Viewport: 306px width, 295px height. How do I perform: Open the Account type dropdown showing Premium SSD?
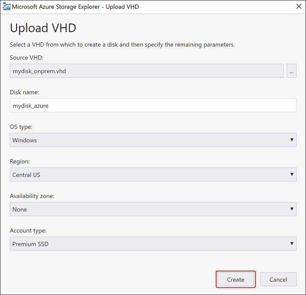click(153, 243)
